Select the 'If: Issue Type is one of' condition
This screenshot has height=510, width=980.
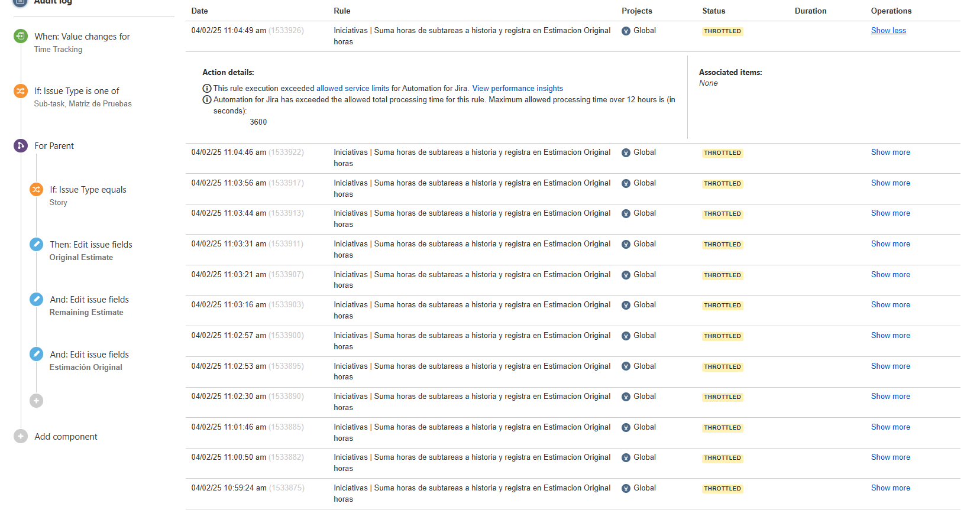[x=83, y=97]
